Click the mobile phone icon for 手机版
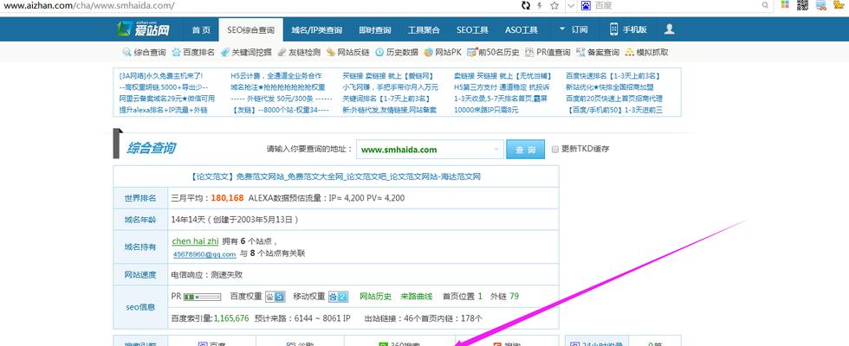This screenshot has height=346, width=849. click(613, 29)
